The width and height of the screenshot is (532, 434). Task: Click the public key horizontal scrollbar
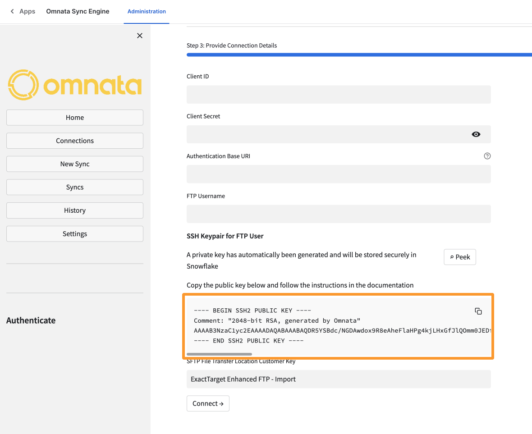(219, 354)
